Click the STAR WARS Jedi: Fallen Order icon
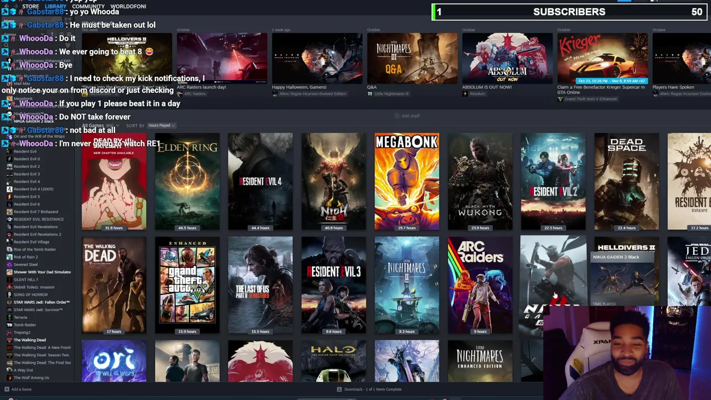The width and height of the screenshot is (711, 400). [x=9, y=302]
